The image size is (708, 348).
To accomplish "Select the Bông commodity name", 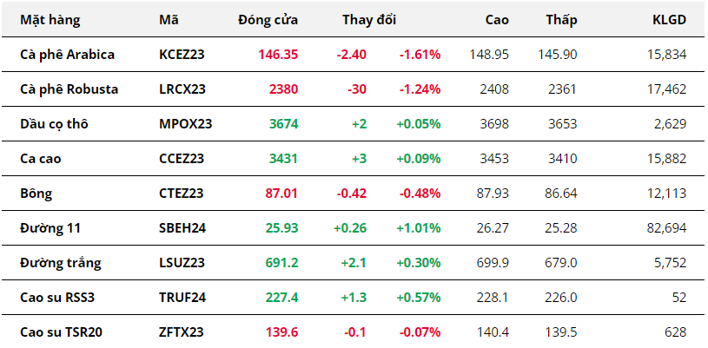I will pos(35,193).
